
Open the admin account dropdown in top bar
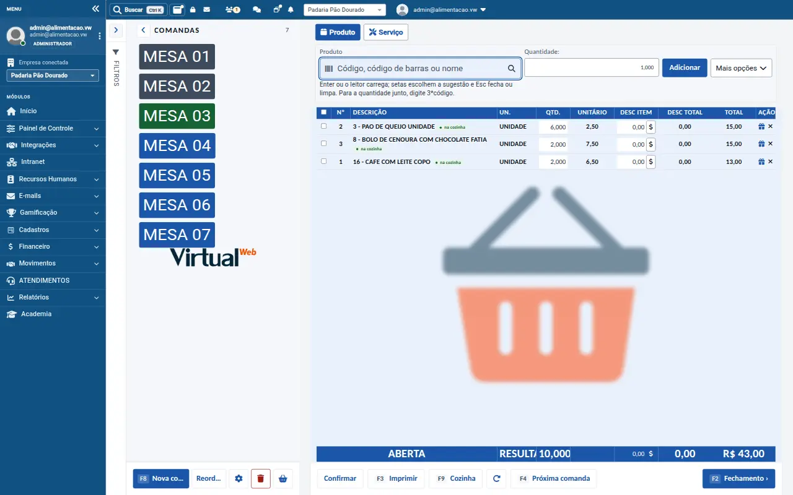[x=440, y=10]
